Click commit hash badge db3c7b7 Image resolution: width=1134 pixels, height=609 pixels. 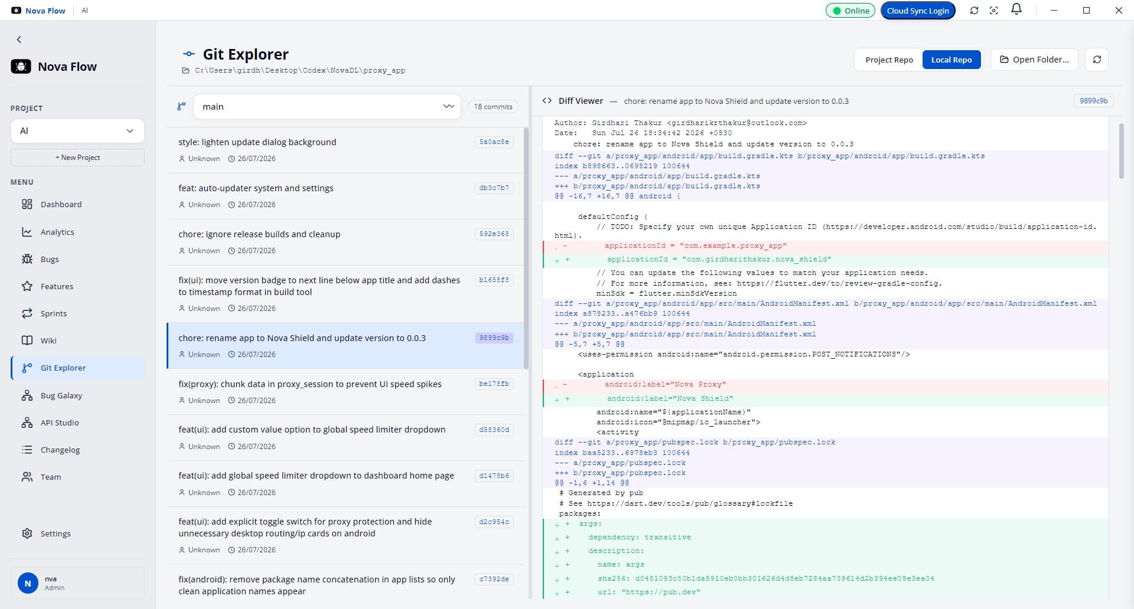pos(494,188)
